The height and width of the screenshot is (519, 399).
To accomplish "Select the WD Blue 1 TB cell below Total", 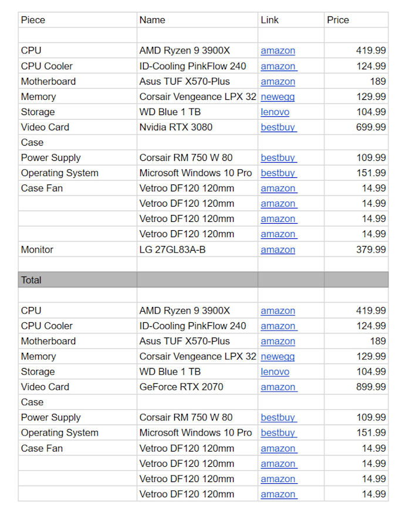I will (x=197, y=372).
